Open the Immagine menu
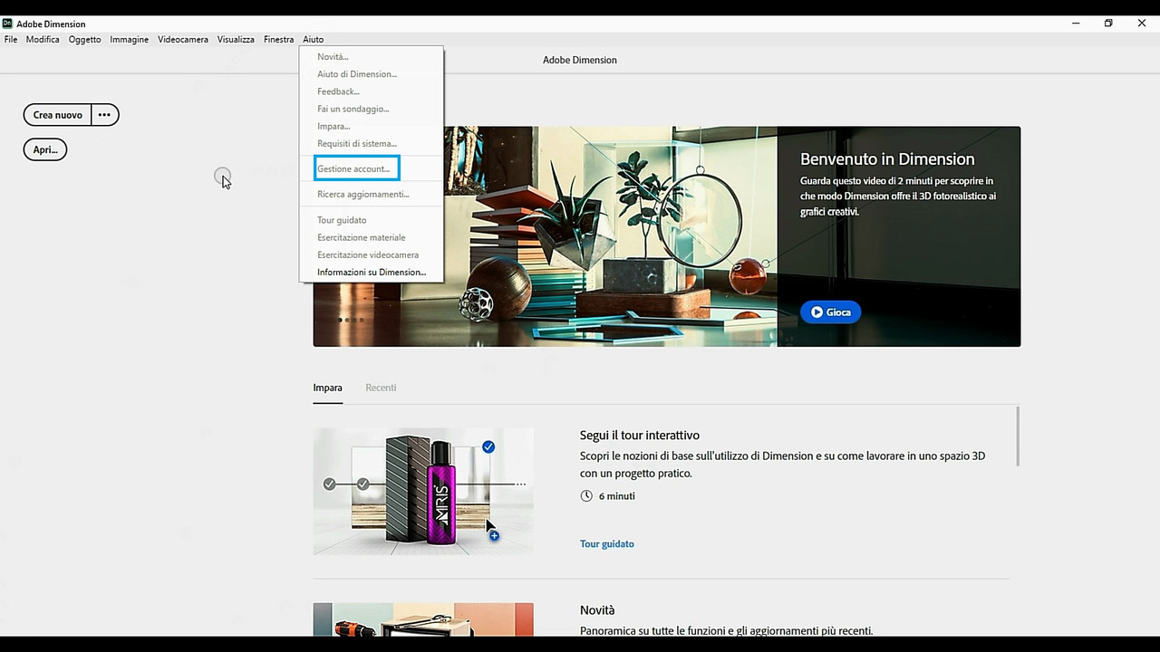Image resolution: width=1160 pixels, height=652 pixels. (x=130, y=40)
